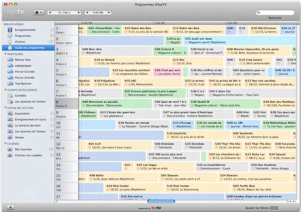
Task: Collapse the PARTAGÉES section
Action: (5, 54)
